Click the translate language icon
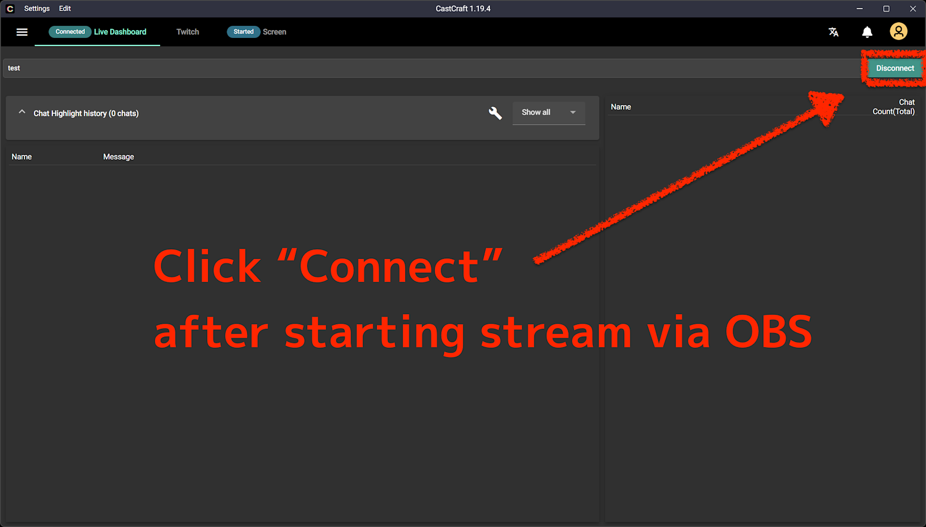This screenshot has height=527, width=926. (833, 32)
